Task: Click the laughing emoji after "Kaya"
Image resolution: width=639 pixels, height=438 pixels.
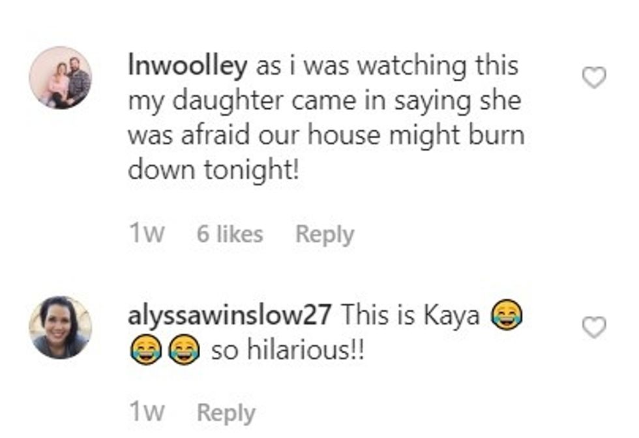Action: point(507,315)
